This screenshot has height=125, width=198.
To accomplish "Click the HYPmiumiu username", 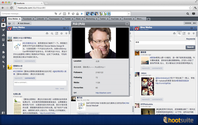I will (x=147, y=104).
